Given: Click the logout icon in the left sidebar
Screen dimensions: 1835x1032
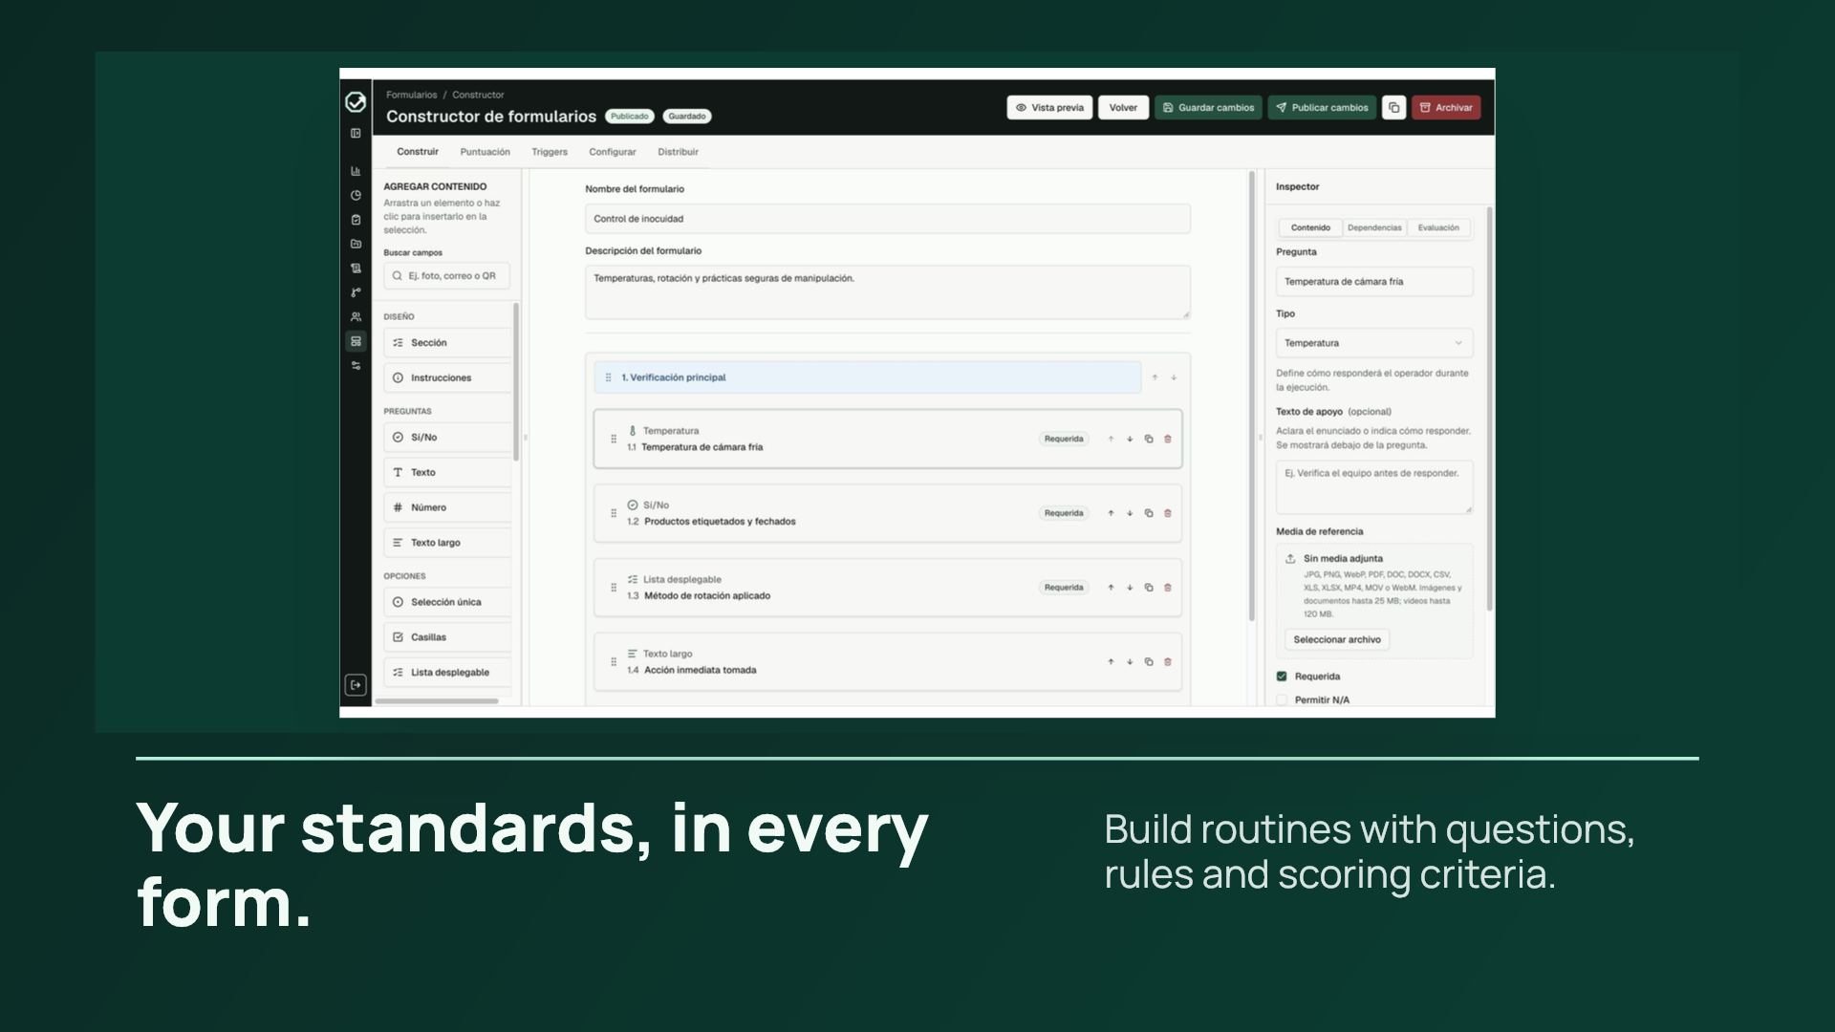Looking at the screenshot, I should pyautogui.click(x=356, y=685).
